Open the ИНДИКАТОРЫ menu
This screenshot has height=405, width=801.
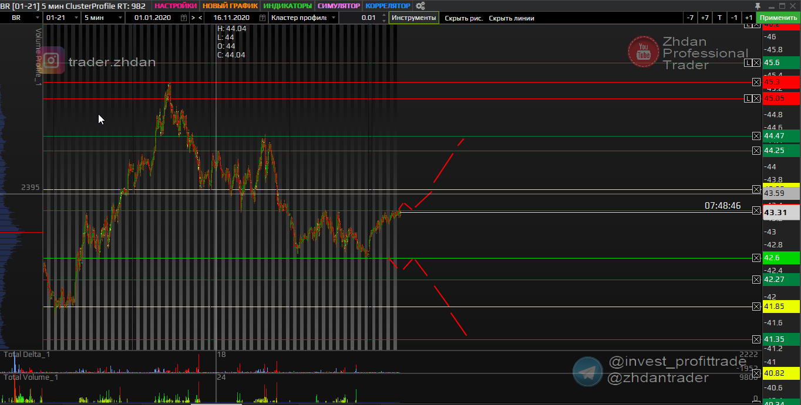pos(288,6)
